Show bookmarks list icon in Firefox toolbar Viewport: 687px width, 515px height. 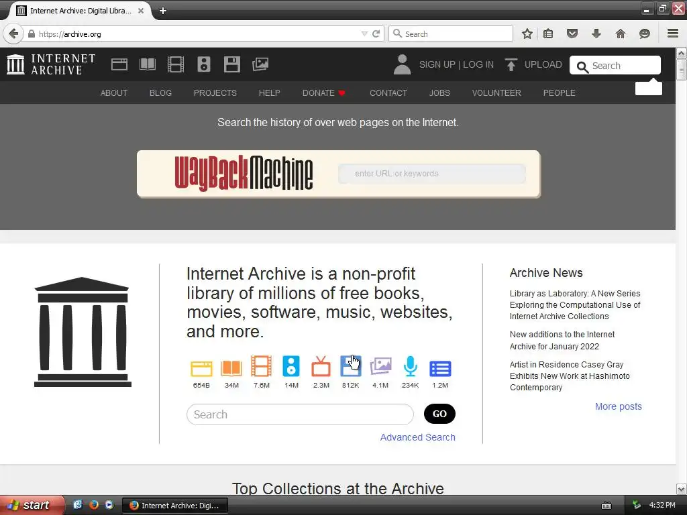548,34
